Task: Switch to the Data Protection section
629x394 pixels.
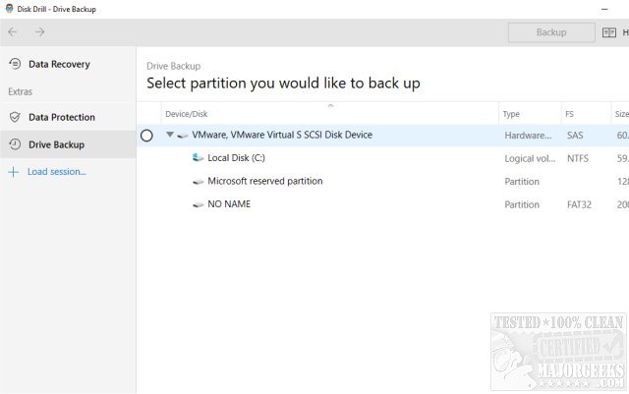Action: [62, 117]
